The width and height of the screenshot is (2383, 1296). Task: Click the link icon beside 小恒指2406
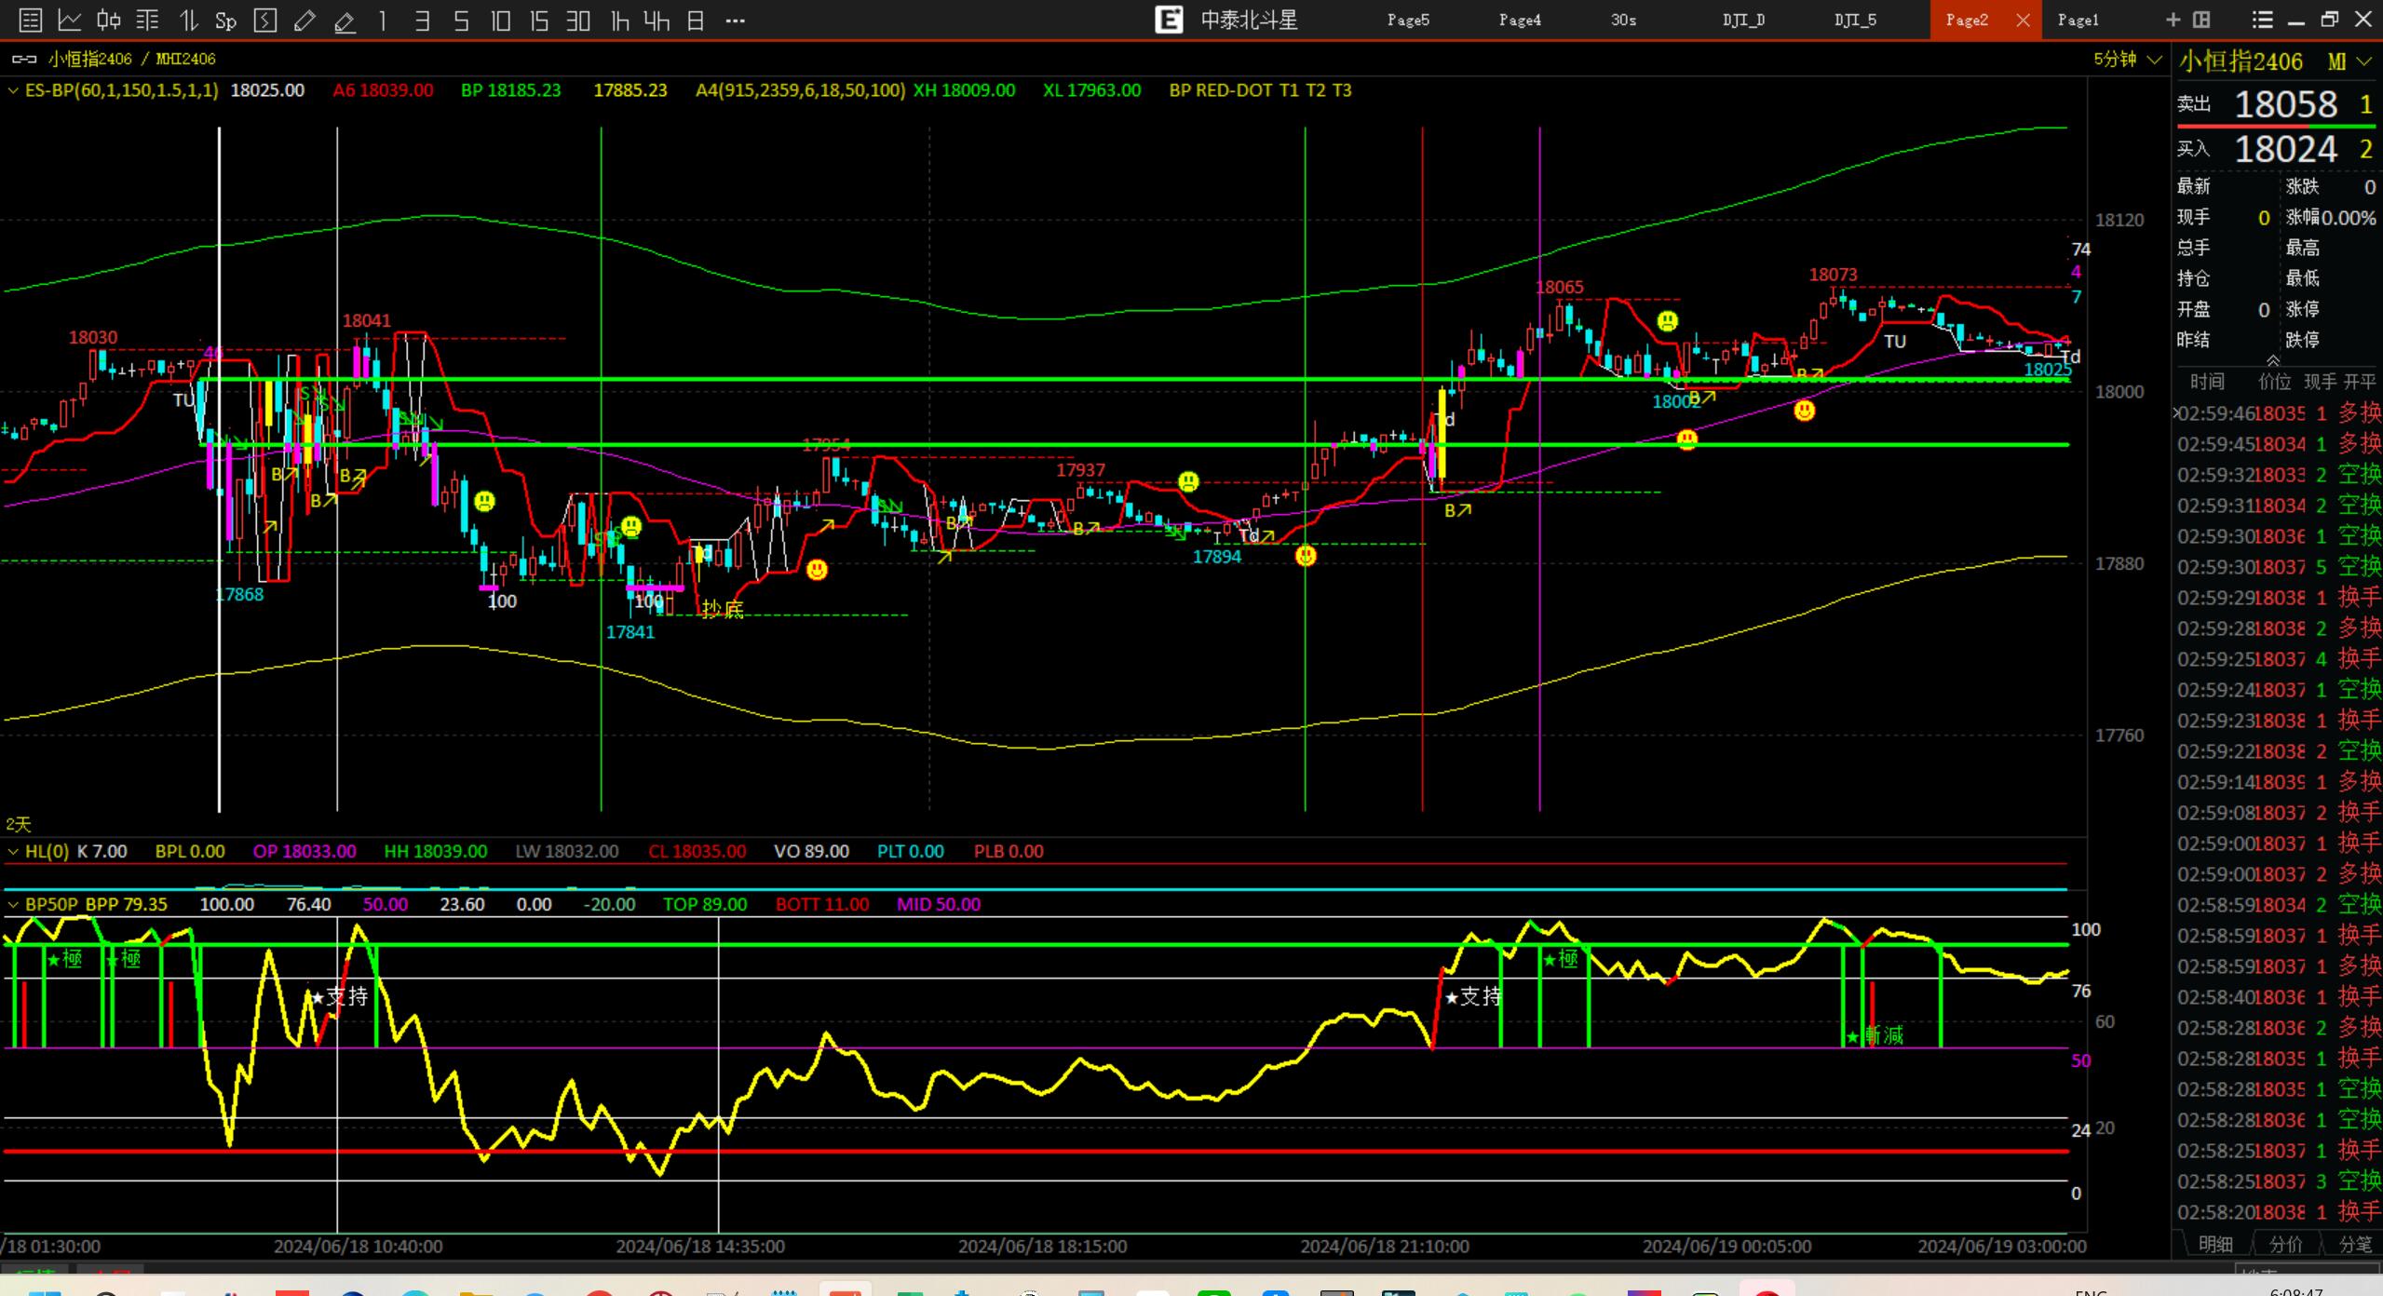tap(24, 59)
